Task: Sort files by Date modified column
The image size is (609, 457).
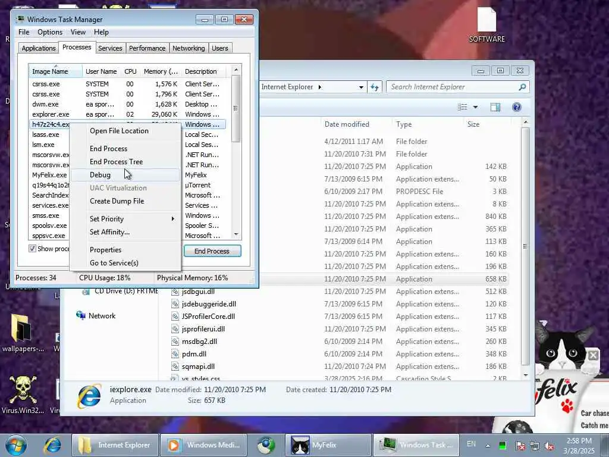Action: click(x=347, y=124)
